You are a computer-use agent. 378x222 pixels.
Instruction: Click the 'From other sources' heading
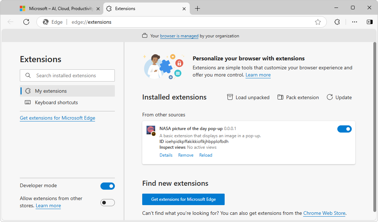[164, 115]
